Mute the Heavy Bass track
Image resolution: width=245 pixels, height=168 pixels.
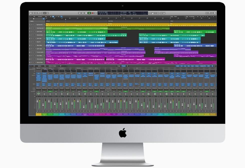(31, 45)
